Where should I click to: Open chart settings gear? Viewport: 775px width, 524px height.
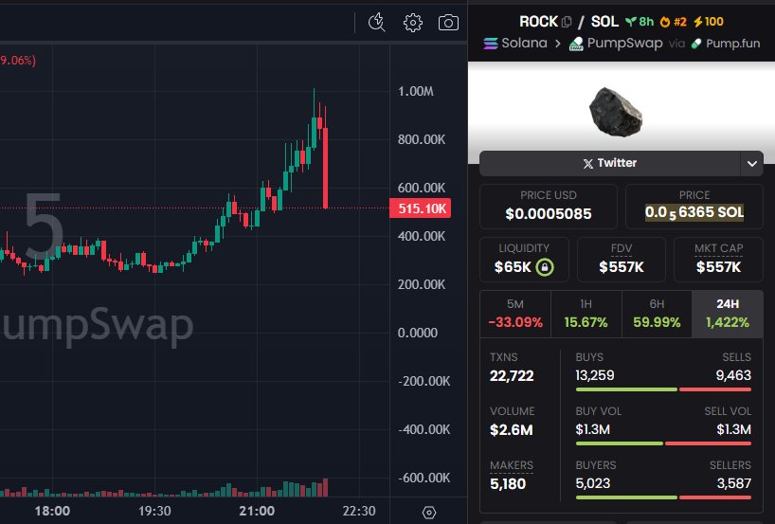pos(412,23)
